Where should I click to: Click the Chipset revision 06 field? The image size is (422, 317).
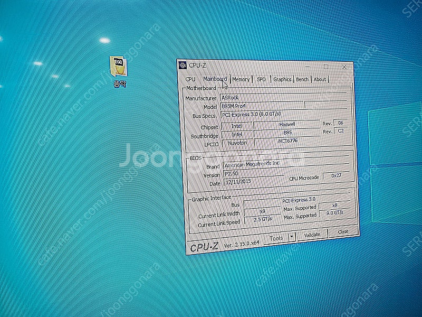coord(340,123)
